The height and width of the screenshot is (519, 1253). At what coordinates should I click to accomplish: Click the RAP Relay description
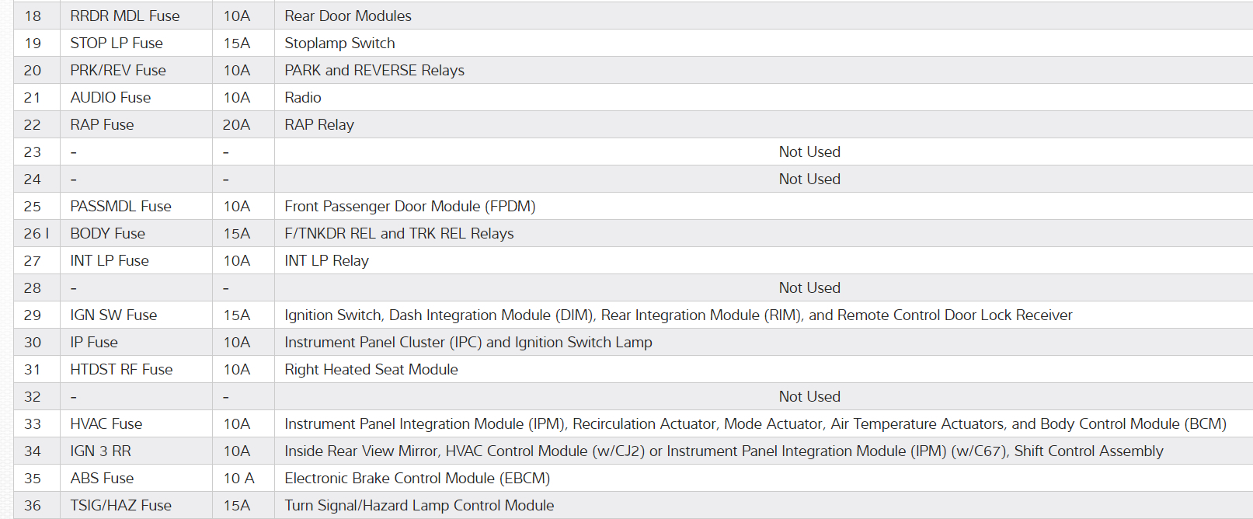coord(319,124)
